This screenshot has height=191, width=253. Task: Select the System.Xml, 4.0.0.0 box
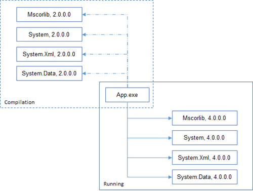(204, 158)
